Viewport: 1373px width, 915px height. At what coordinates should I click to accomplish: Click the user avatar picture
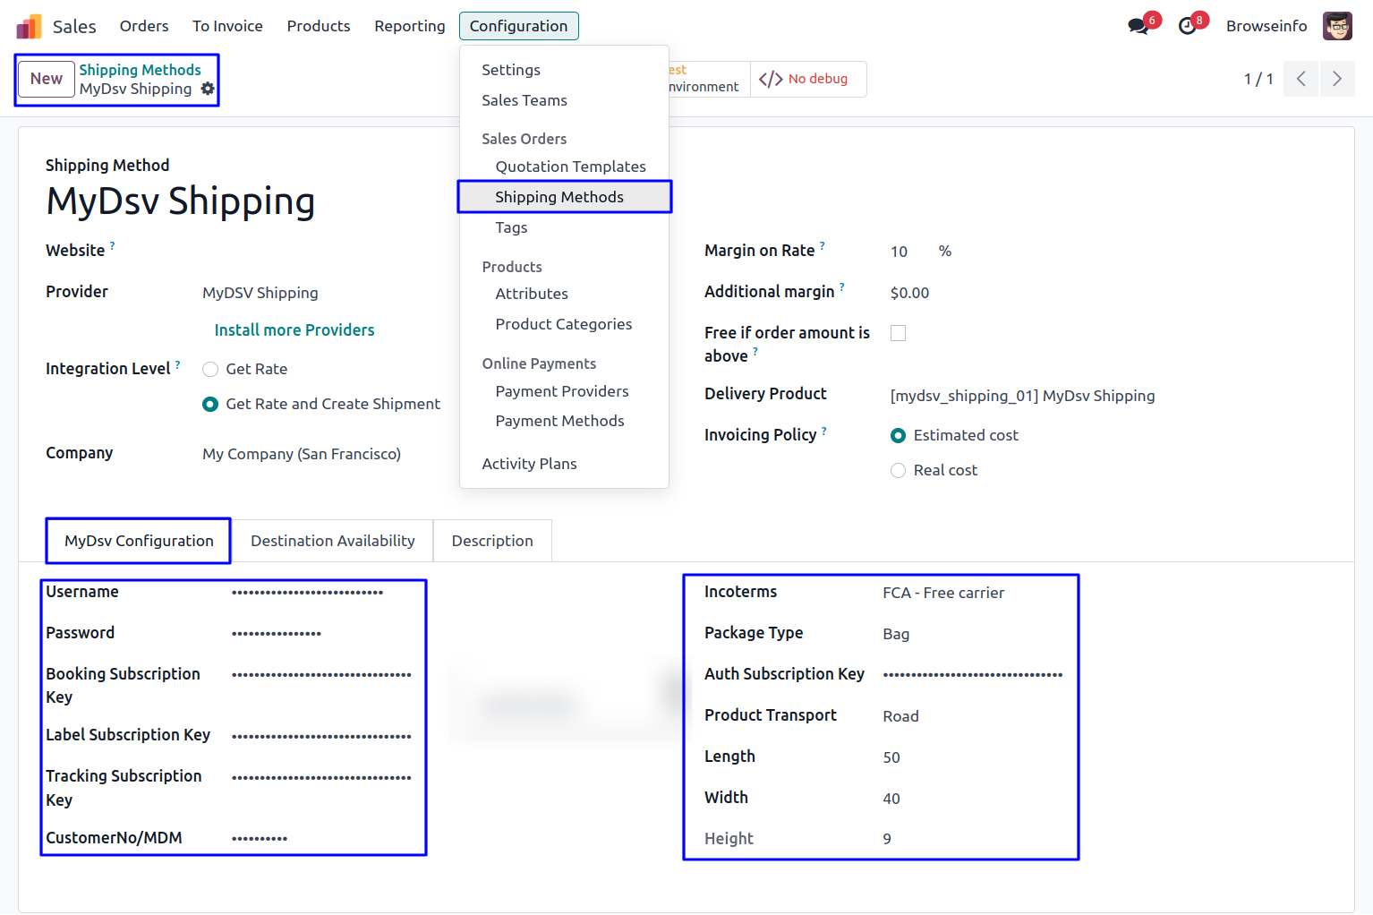[x=1337, y=26]
